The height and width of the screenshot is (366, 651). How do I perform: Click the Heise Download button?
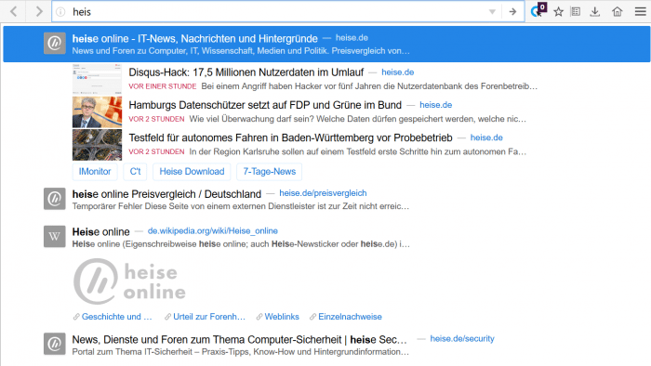192,172
